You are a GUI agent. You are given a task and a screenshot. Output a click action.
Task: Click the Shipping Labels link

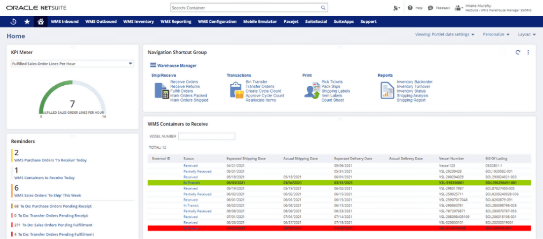point(336,91)
